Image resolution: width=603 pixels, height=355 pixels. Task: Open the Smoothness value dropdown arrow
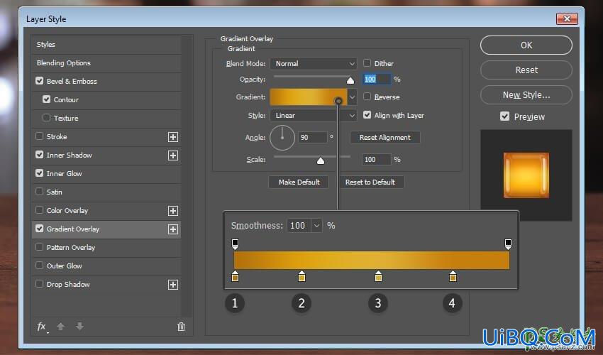(316, 226)
